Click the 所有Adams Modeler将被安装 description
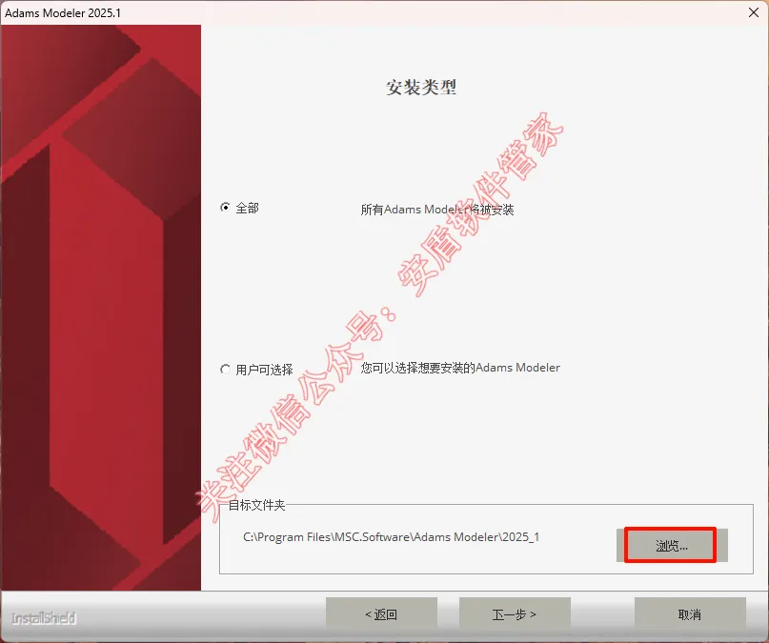769x643 pixels. coord(437,210)
